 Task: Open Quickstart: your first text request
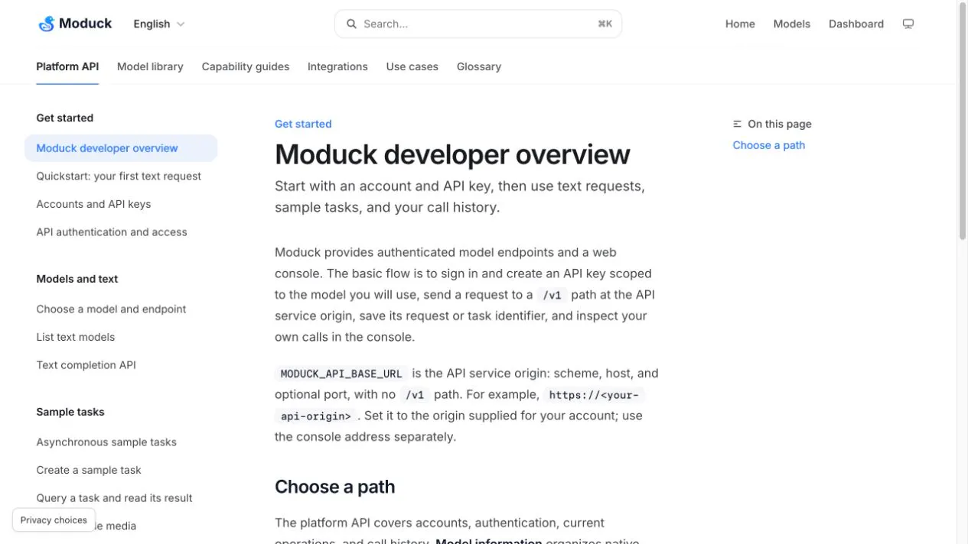[x=119, y=176]
